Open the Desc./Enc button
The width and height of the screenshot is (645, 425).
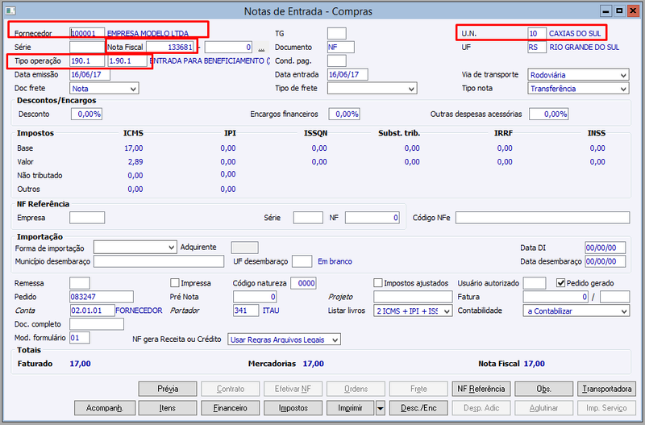pos(418,408)
